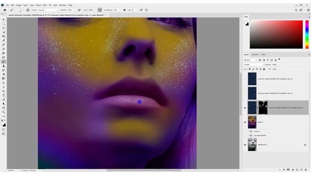The width and height of the screenshot is (311, 175).
Task: Select the Eraser tool
Action: (3, 74)
